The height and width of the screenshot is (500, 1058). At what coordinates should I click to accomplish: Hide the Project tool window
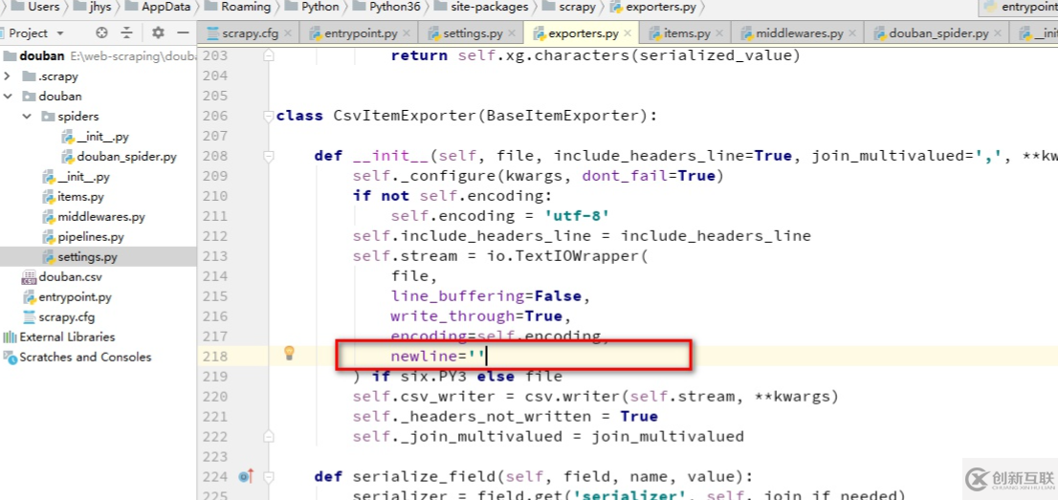(182, 33)
